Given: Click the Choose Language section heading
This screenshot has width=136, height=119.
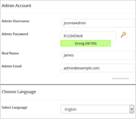Looking at the screenshot, I should pyautogui.click(x=19, y=92).
